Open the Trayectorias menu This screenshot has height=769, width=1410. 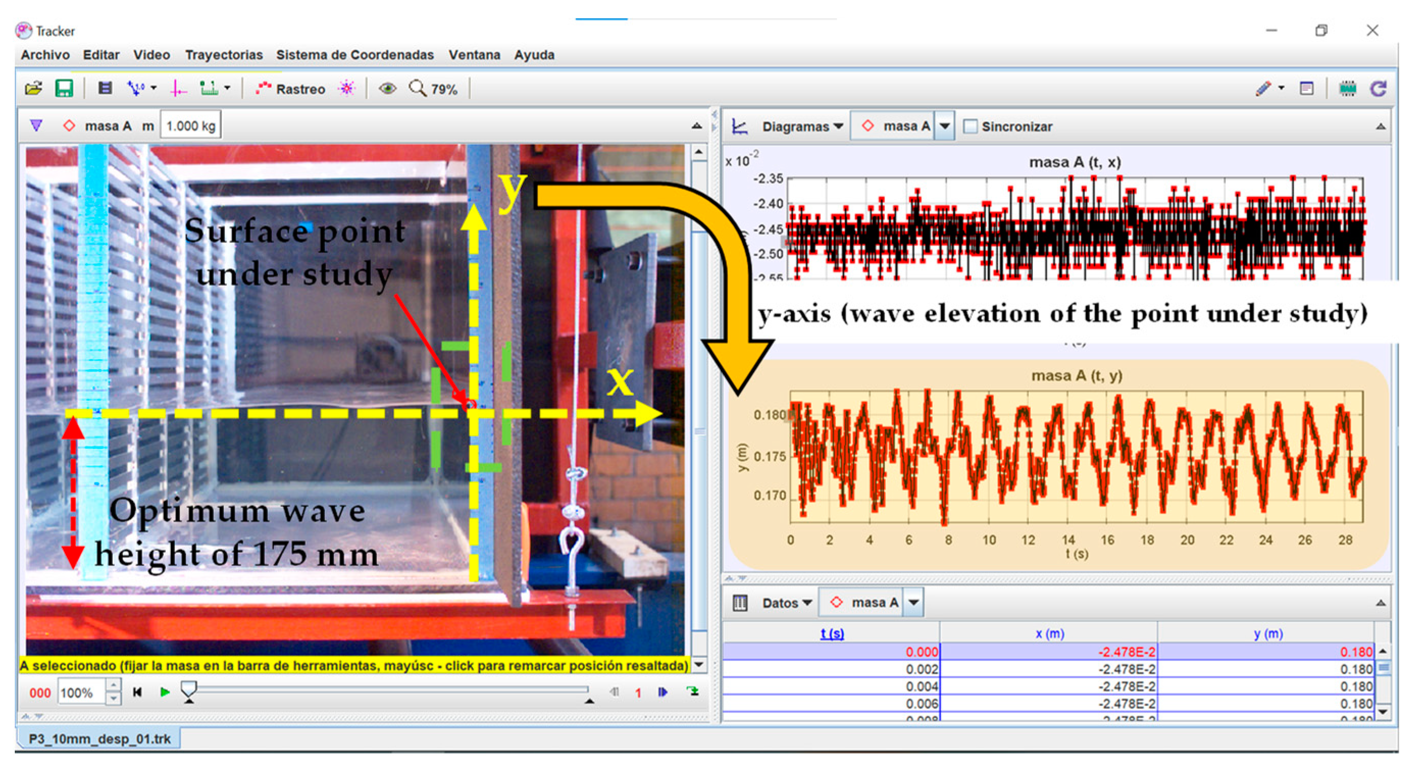click(x=223, y=55)
